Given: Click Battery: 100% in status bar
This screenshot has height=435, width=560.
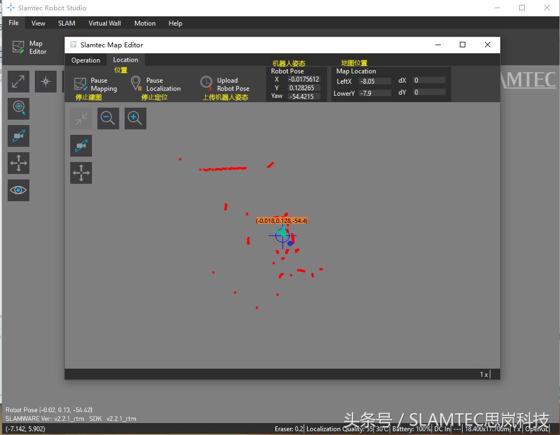Looking at the screenshot, I should point(412,428).
